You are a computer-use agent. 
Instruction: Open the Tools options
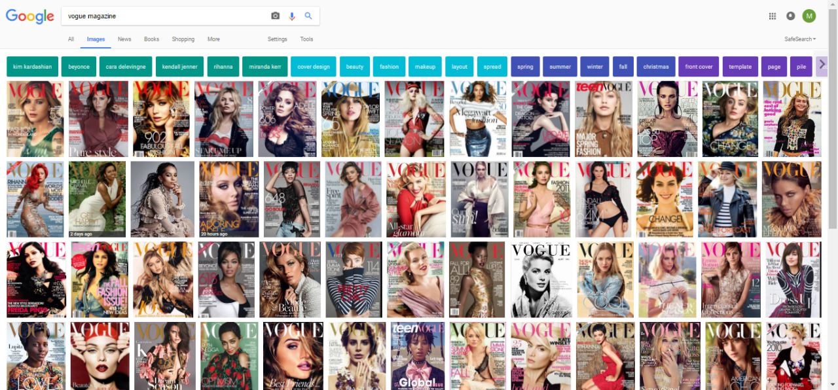click(x=306, y=39)
